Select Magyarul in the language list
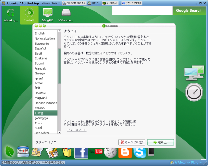 [x=45, y=98]
